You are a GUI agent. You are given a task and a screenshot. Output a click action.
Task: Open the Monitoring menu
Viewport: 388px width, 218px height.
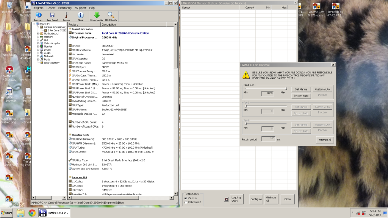65,8
